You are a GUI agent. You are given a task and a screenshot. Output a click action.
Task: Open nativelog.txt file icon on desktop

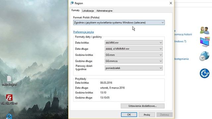click(x=9, y=81)
